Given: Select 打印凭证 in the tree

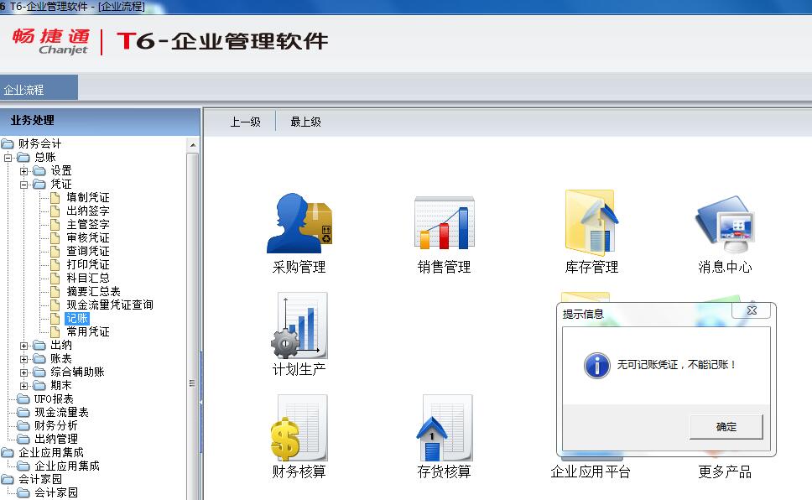Looking at the screenshot, I should (88, 265).
